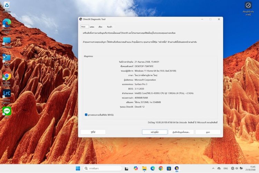Click the computer name DESKTOP-7SM7KFE
Viewport: 259px width, 173px height.
point(144,66)
